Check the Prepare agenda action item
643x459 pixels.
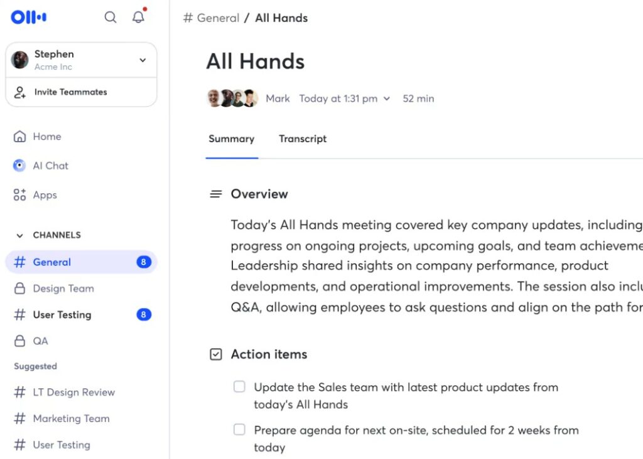(x=239, y=430)
